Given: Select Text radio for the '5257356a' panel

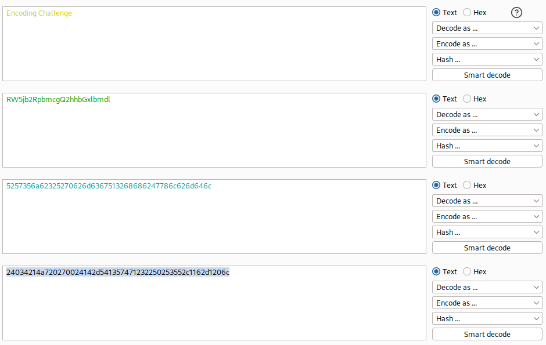Looking at the screenshot, I should click(436, 185).
